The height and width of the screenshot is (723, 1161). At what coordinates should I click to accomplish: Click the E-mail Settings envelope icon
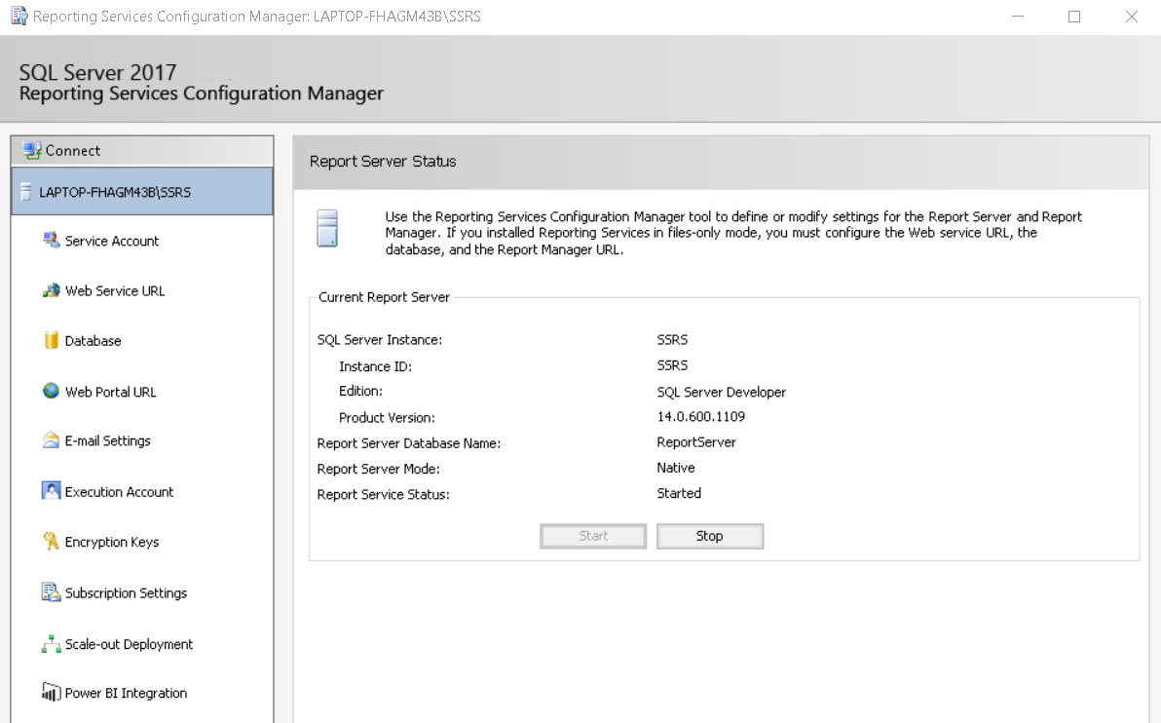51,440
